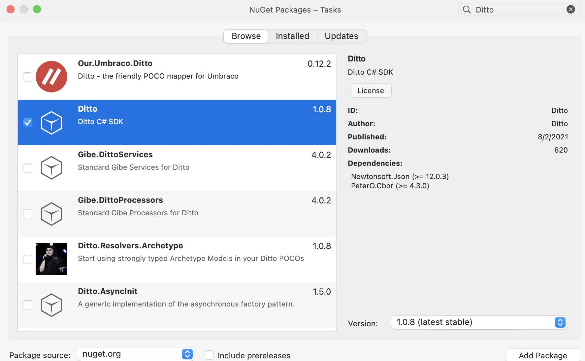
Task: Clear the Ditto search text
Action: tap(571, 9)
